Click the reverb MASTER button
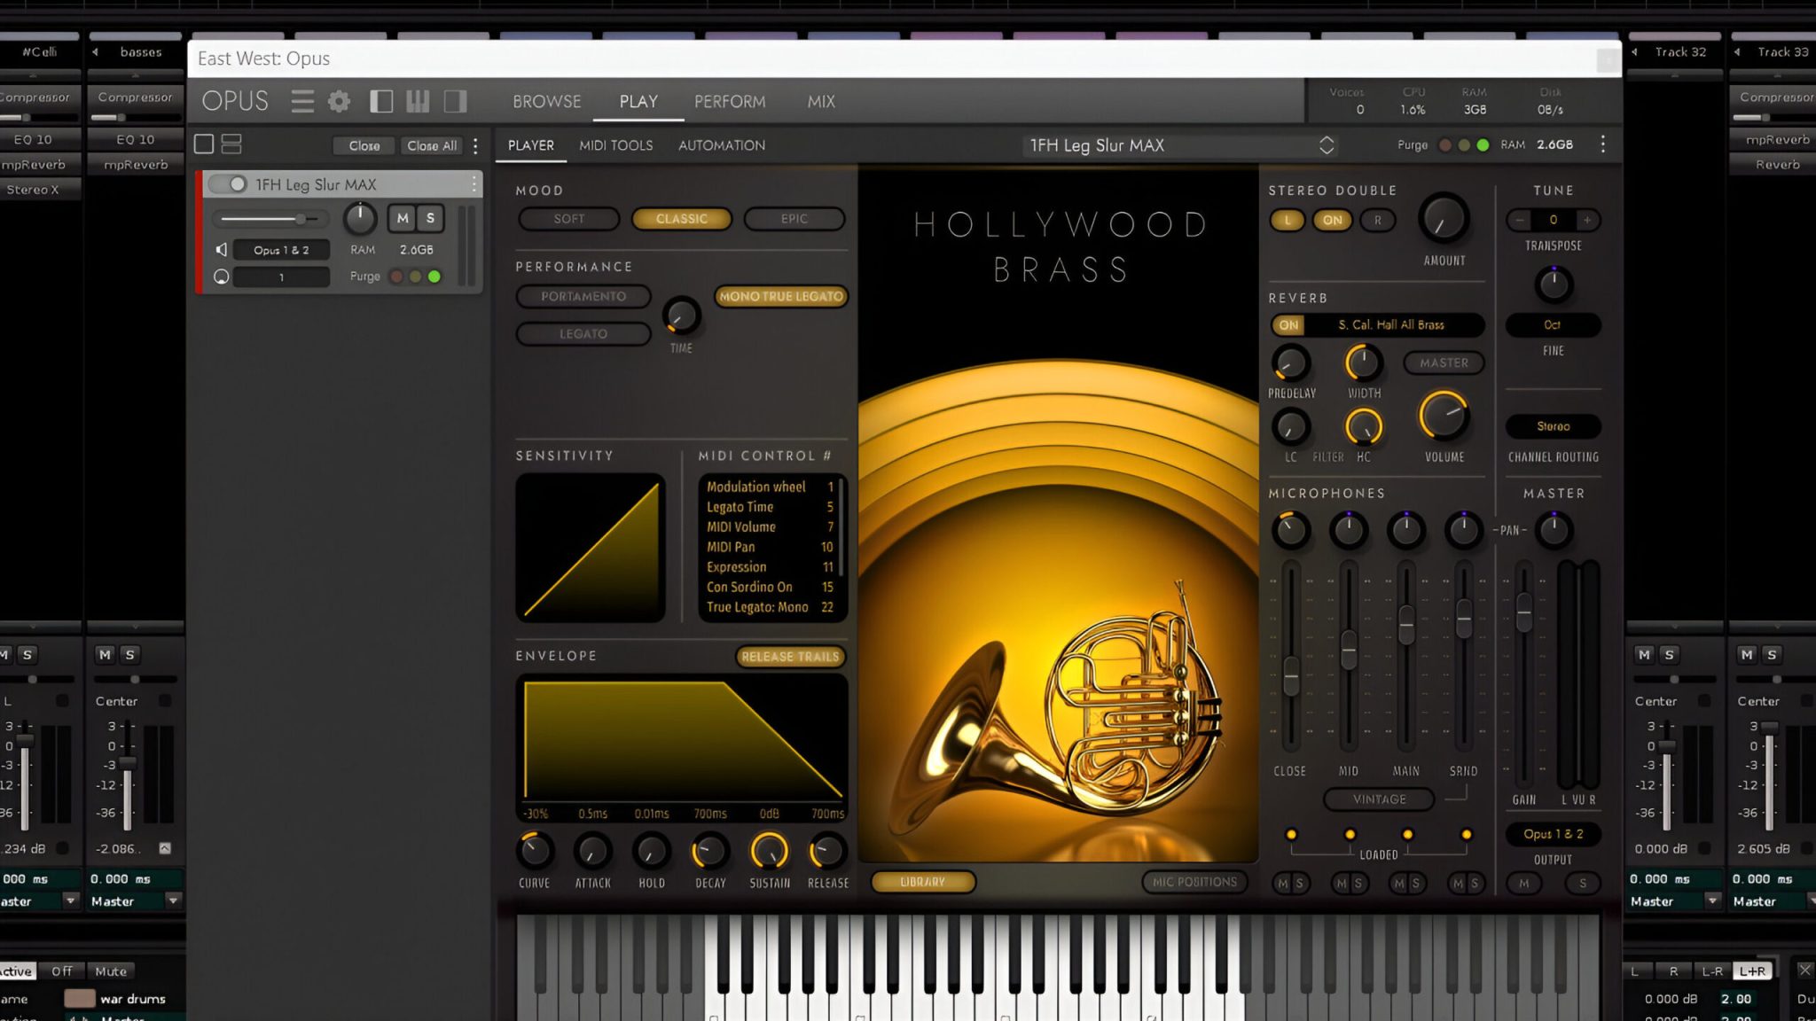 point(1444,362)
